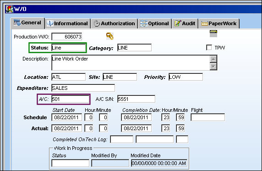262x171 pixels.
Task: Click the Actual Completion Date field
Action: tap(136, 128)
